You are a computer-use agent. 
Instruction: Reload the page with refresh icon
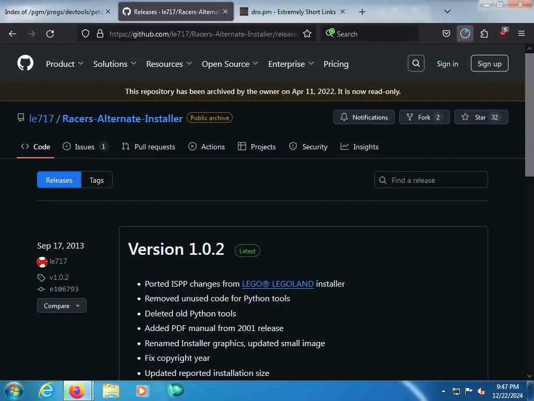(50, 34)
